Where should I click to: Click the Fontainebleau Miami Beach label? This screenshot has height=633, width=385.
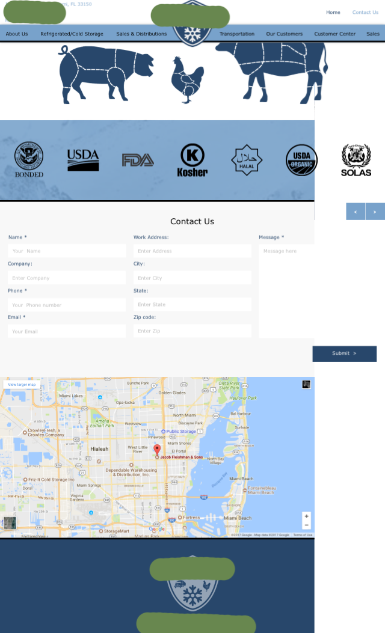coord(262,490)
